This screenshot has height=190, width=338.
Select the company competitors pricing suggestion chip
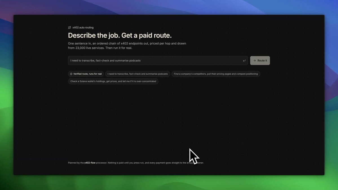point(216,74)
